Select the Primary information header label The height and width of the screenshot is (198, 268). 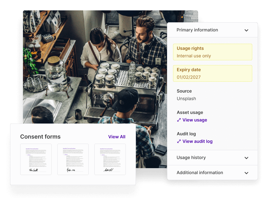(197, 30)
